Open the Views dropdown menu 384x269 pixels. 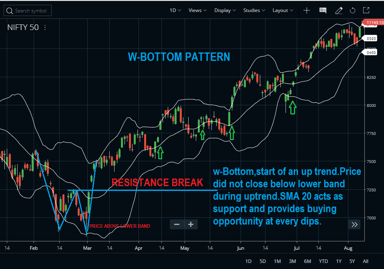(197, 10)
